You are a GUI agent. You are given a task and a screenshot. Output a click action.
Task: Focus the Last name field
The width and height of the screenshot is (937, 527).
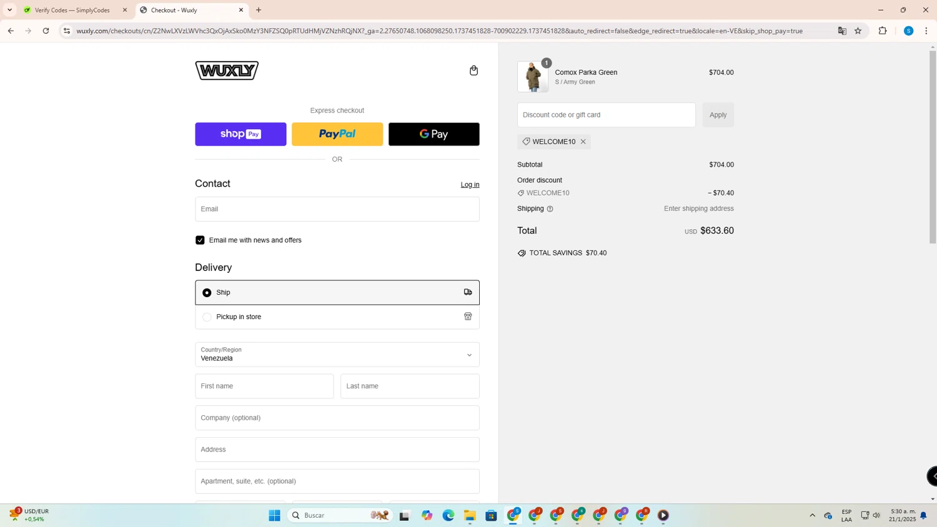coord(410,387)
